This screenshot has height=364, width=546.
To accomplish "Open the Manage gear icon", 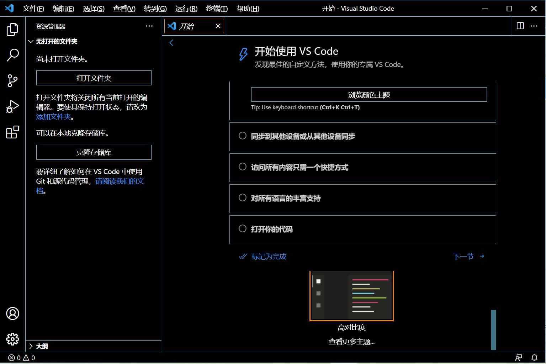I will tap(12, 339).
